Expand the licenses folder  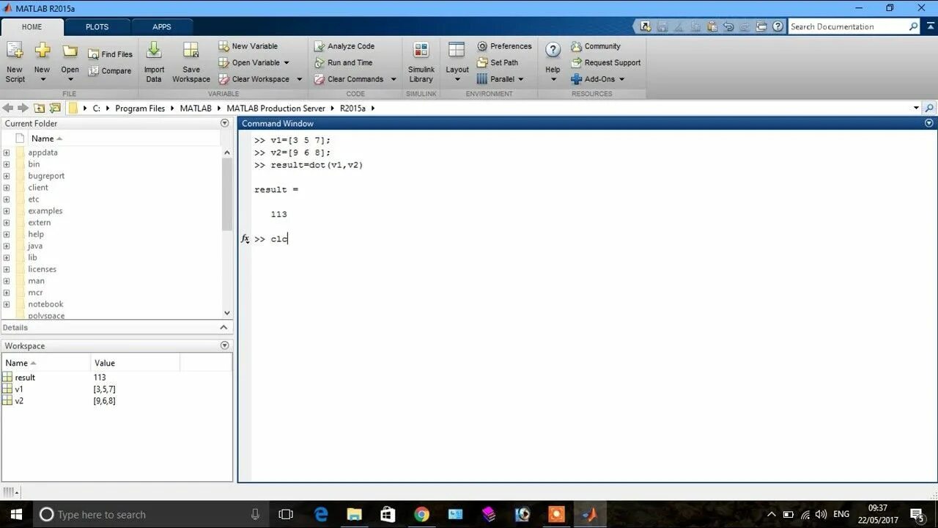tap(7, 269)
